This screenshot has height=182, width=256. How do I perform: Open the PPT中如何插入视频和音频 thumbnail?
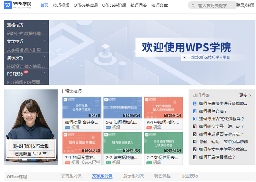164,108
